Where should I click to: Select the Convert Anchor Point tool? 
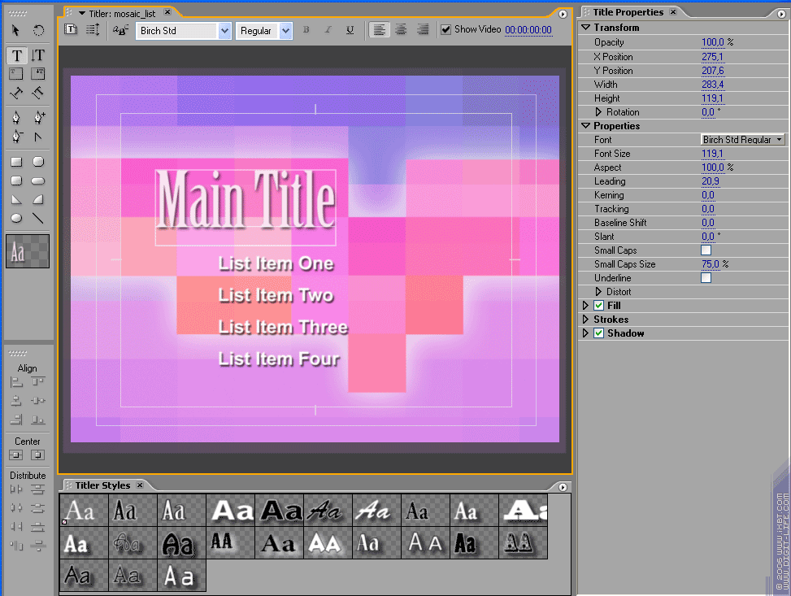click(38, 137)
